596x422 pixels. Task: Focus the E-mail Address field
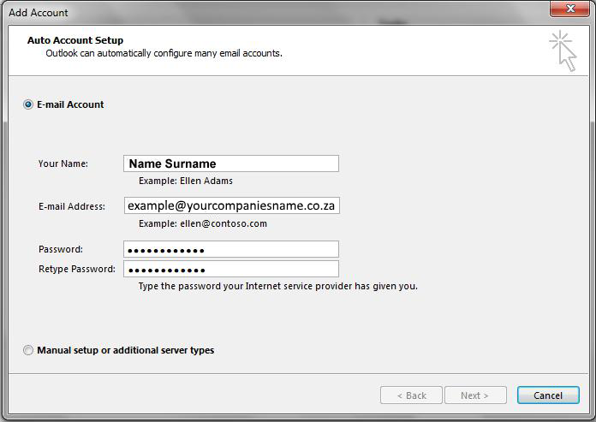click(x=231, y=205)
